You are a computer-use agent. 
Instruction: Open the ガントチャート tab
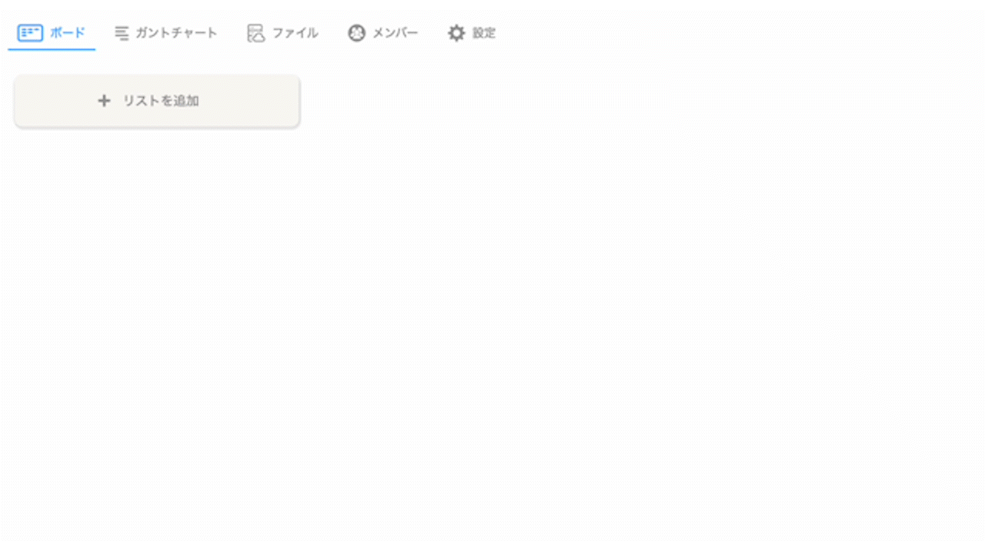coord(166,33)
